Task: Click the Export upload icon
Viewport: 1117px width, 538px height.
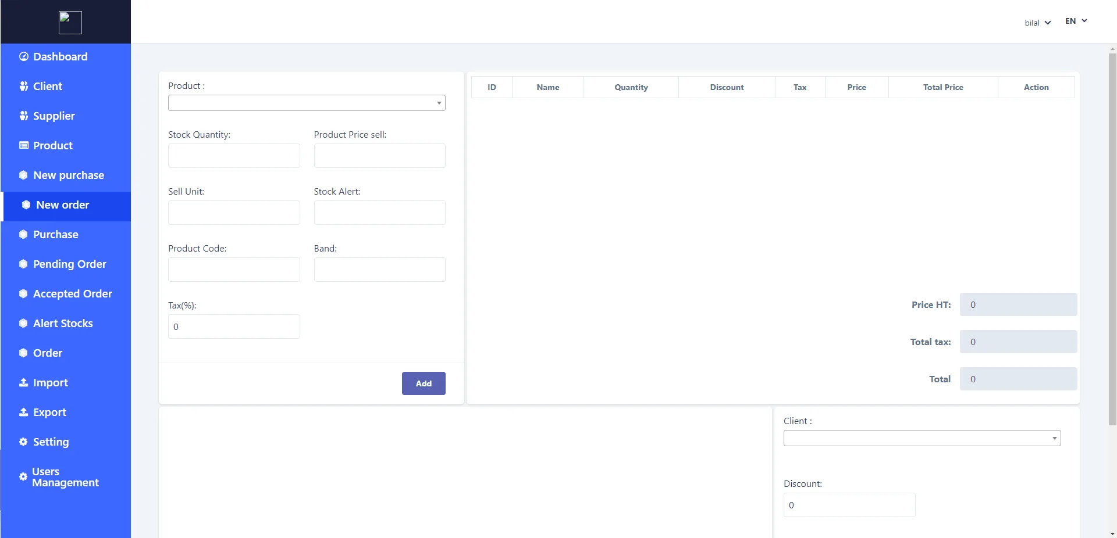Action: [x=24, y=412]
